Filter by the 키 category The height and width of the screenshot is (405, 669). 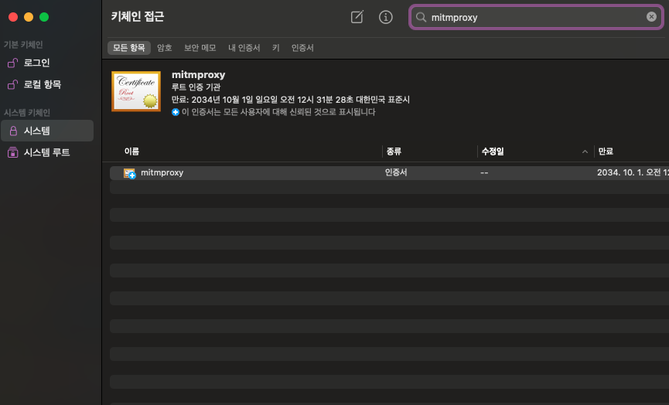click(x=275, y=48)
